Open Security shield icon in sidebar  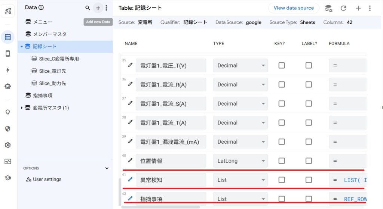tap(8, 129)
